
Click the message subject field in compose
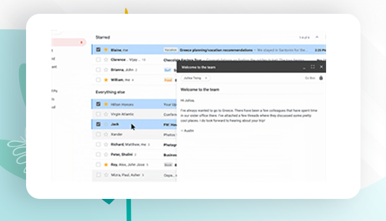tap(222, 90)
